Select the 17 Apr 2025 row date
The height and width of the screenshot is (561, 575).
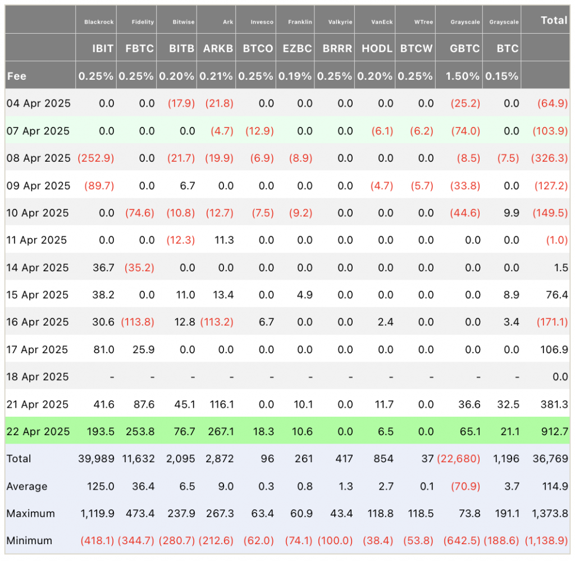pyautogui.click(x=38, y=349)
